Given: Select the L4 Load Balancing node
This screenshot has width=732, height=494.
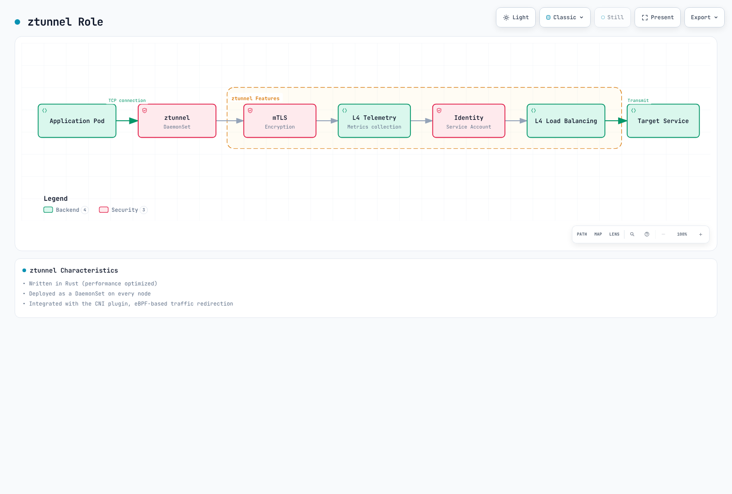Looking at the screenshot, I should pos(566,121).
